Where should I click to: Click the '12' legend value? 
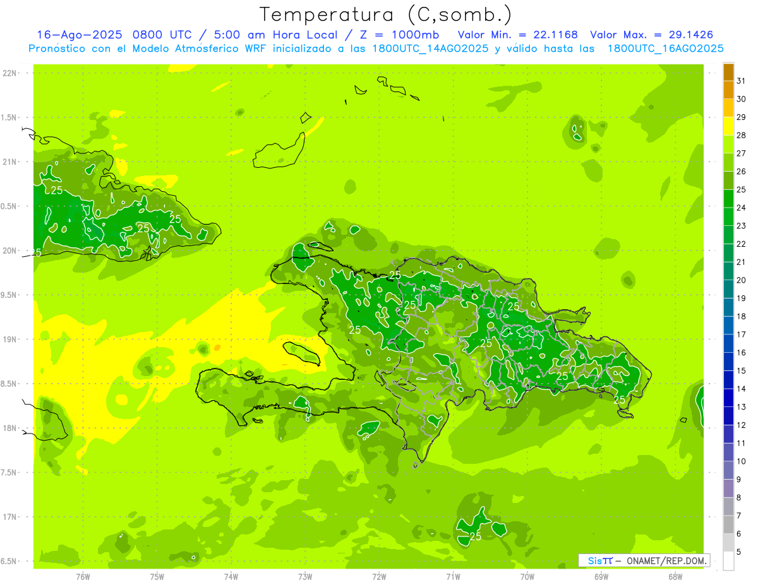pyautogui.click(x=741, y=425)
